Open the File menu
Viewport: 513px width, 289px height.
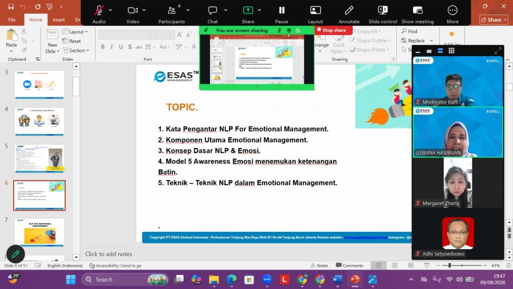(x=12, y=20)
